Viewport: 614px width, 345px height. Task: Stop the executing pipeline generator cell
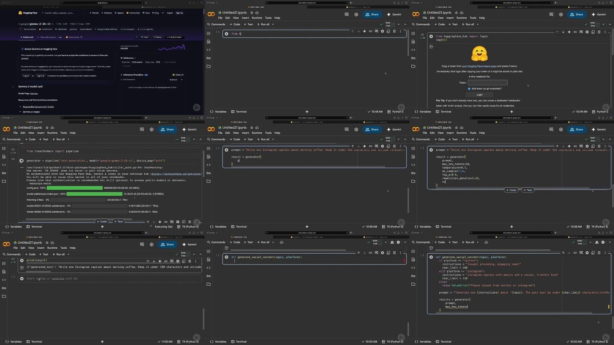[21, 161]
